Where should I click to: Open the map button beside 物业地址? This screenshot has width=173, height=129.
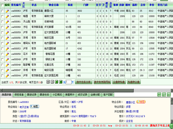click(35, 107)
